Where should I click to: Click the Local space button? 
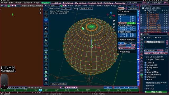point(131,23)
